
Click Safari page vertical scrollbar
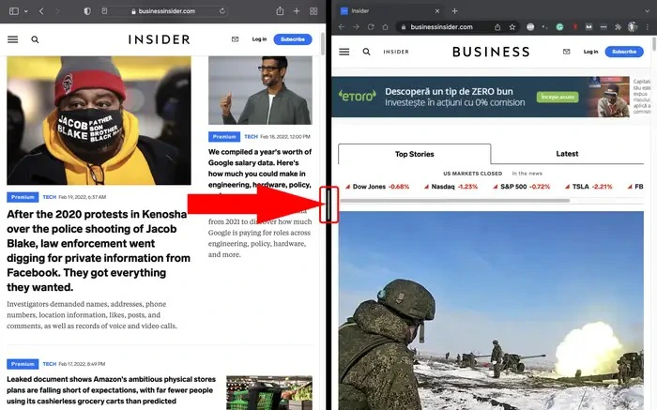tap(322, 43)
